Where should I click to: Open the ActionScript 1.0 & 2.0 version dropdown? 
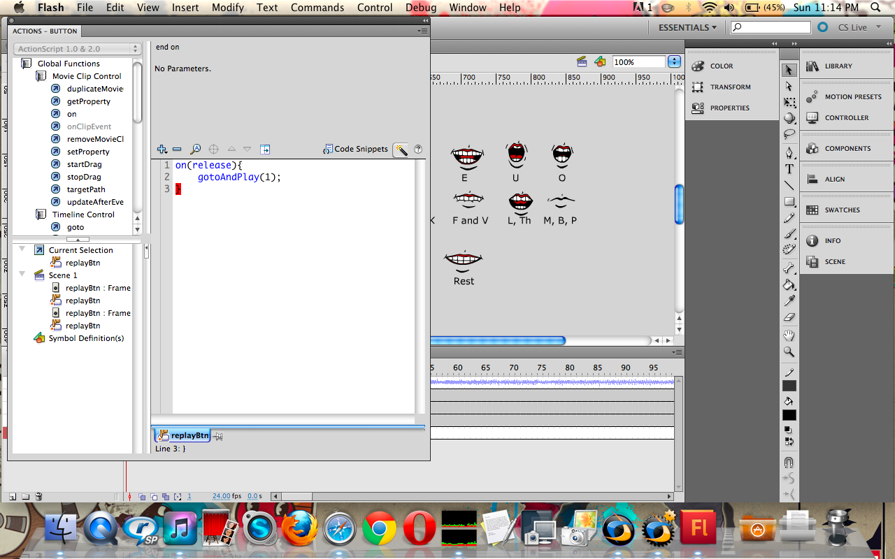(x=77, y=48)
